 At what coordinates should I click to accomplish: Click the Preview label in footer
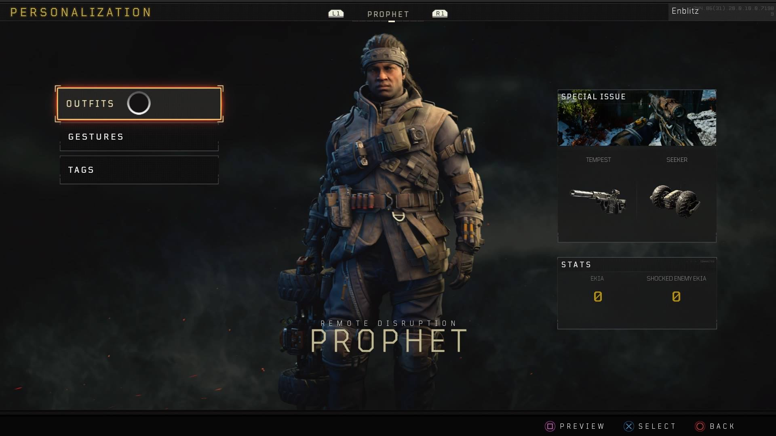pyautogui.click(x=582, y=426)
